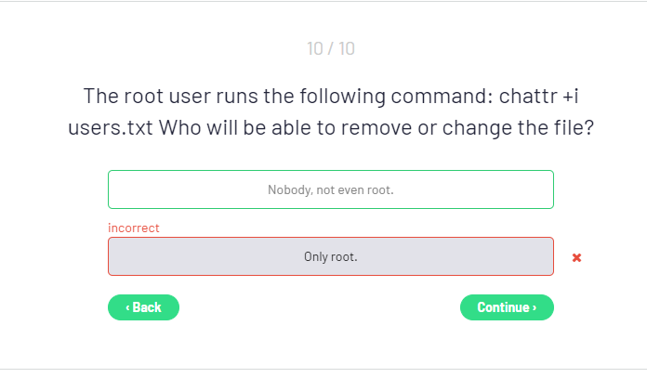This screenshot has width=647, height=391.
Task: Go to the previous question with Back
Action: pos(143,307)
